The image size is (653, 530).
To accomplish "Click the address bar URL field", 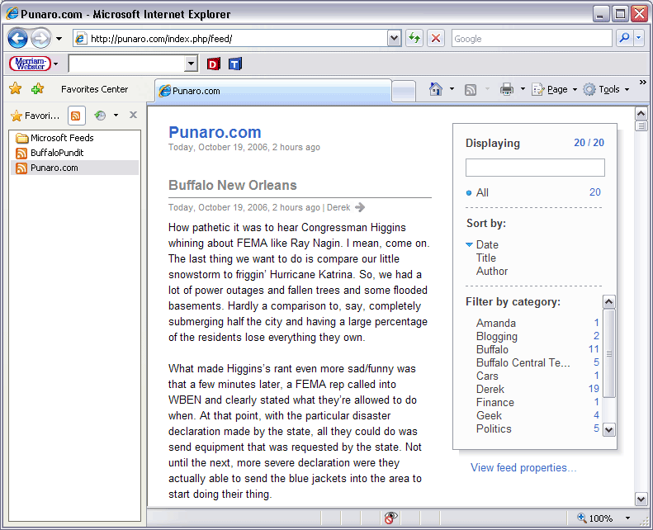I will pyautogui.click(x=229, y=39).
